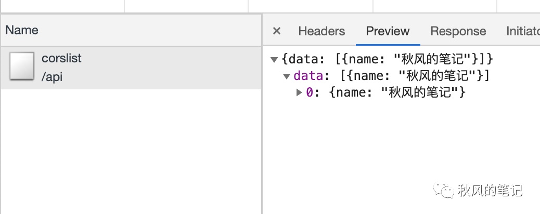This screenshot has width=540, height=214.
Task: Open the partially visible Initiator tab
Action: click(523, 31)
